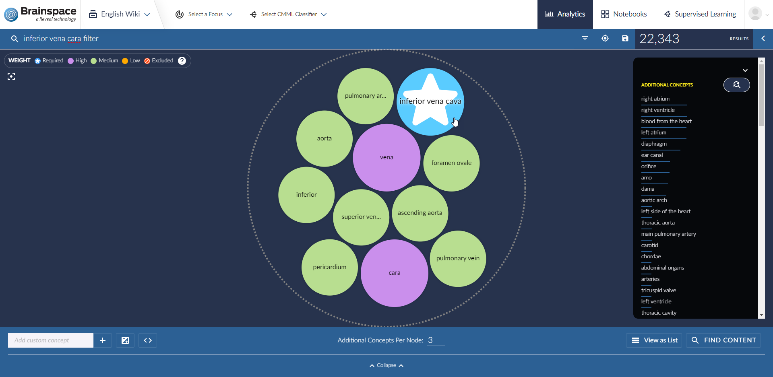The width and height of the screenshot is (773, 377).
Task: Click the 'thoracic aorta' additional concept
Action: [658, 223]
